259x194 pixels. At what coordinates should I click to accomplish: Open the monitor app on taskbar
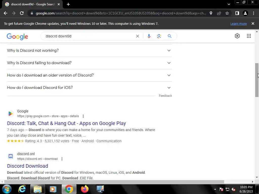[x=100, y=189]
